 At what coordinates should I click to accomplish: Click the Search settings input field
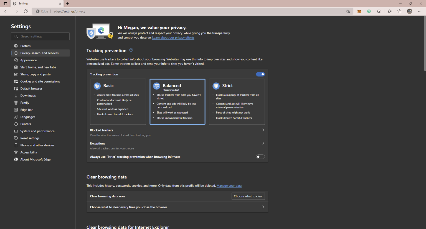point(40,36)
